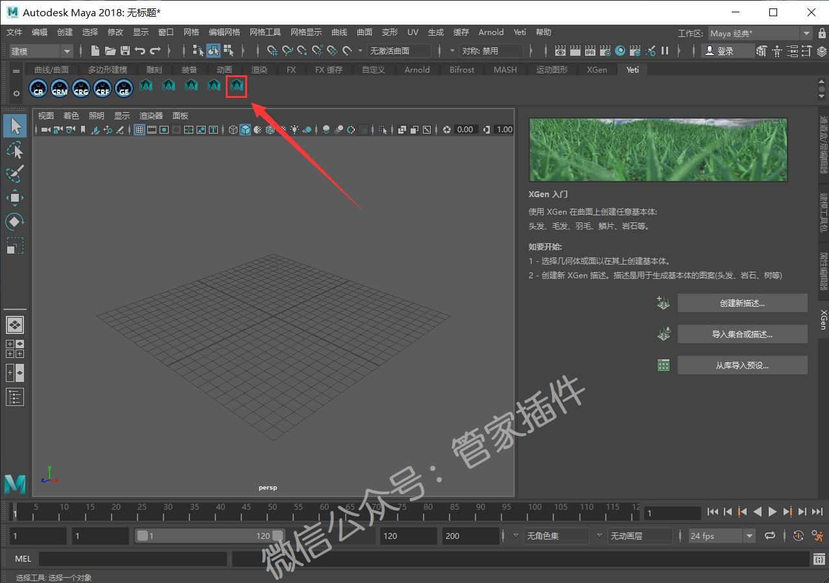Open Render Settings clapperboard with gear

(x=605, y=51)
